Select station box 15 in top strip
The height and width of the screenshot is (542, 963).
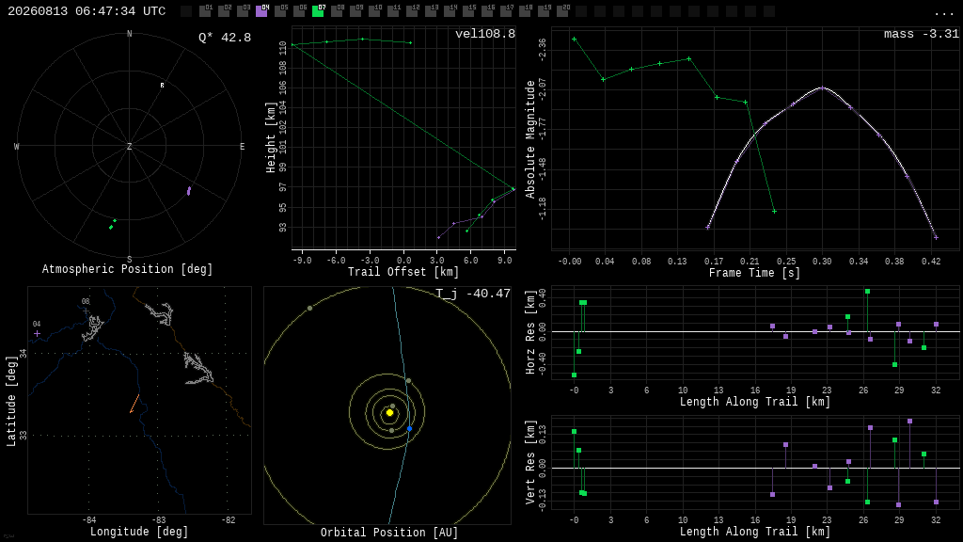468,11
